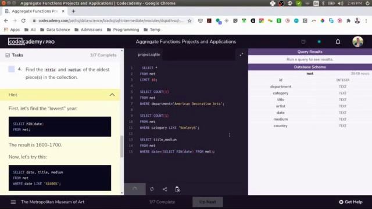The image size is (372, 209).
Task: Click the Chrome profile avatar icon
Action: coord(357,21)
